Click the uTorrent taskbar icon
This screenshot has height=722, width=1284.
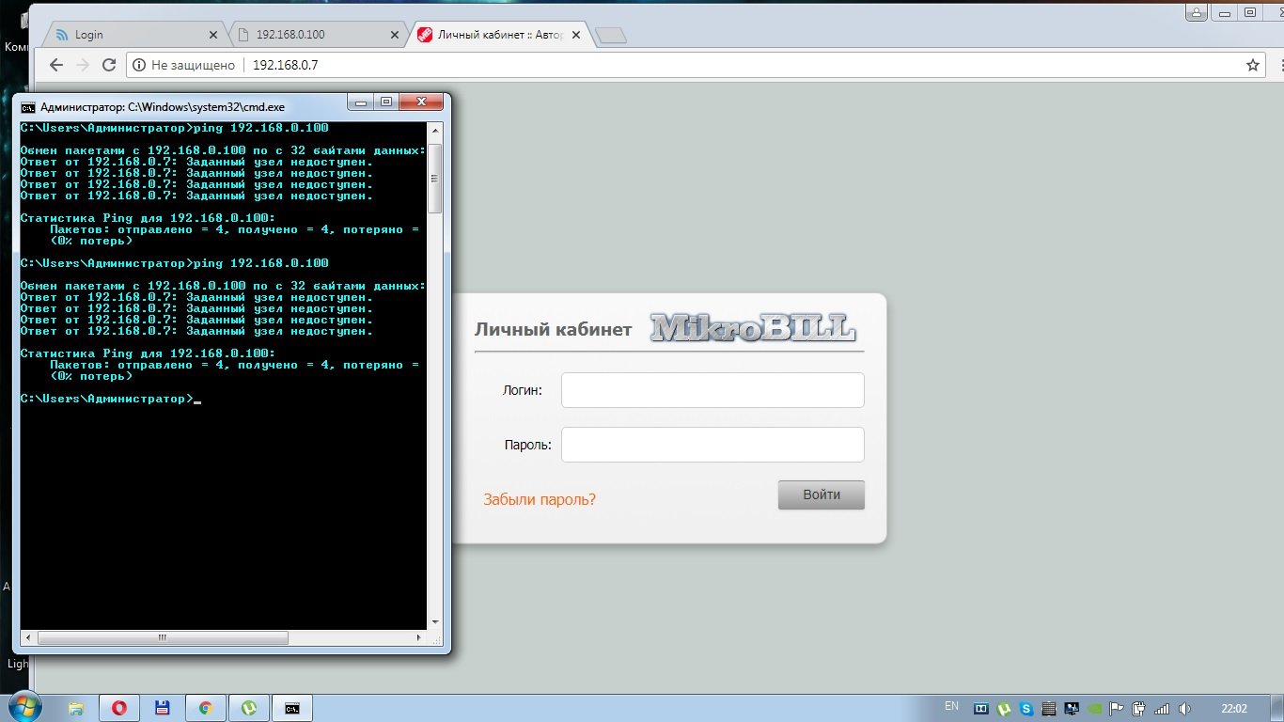249,708
